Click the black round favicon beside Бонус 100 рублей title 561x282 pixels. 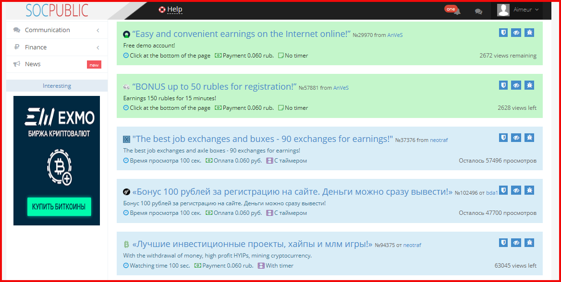coord(126,192)
